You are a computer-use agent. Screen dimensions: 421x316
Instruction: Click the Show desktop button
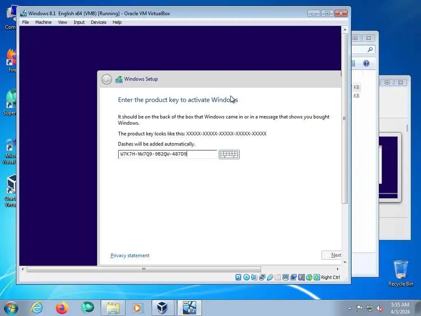click(418, 308)
